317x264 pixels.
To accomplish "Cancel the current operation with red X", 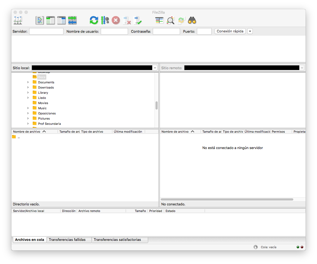I will [116, 20].
